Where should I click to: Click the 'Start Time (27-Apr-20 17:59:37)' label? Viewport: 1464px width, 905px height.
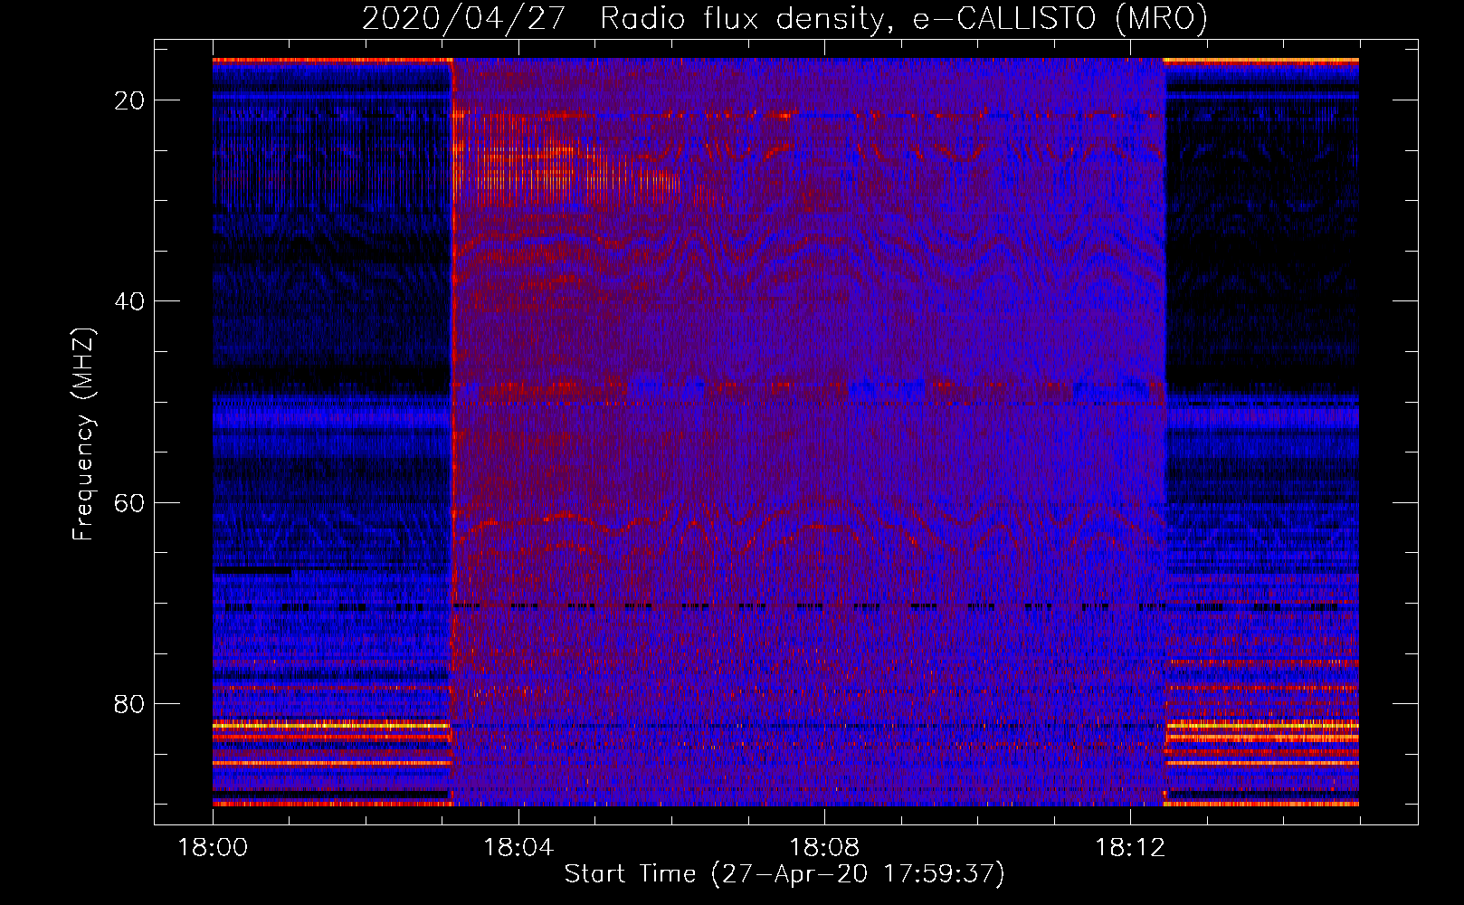[784, 874]
